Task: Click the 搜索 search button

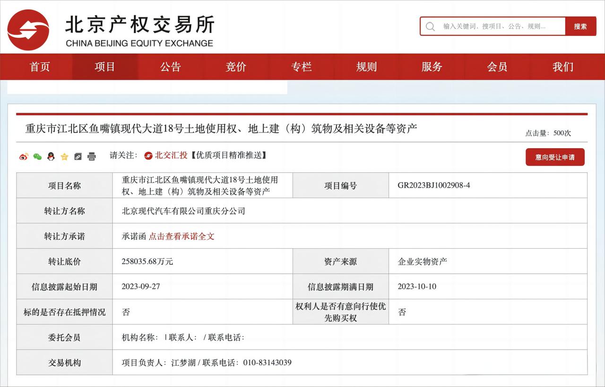Action: pyautogui.click(x=580, y=26)
